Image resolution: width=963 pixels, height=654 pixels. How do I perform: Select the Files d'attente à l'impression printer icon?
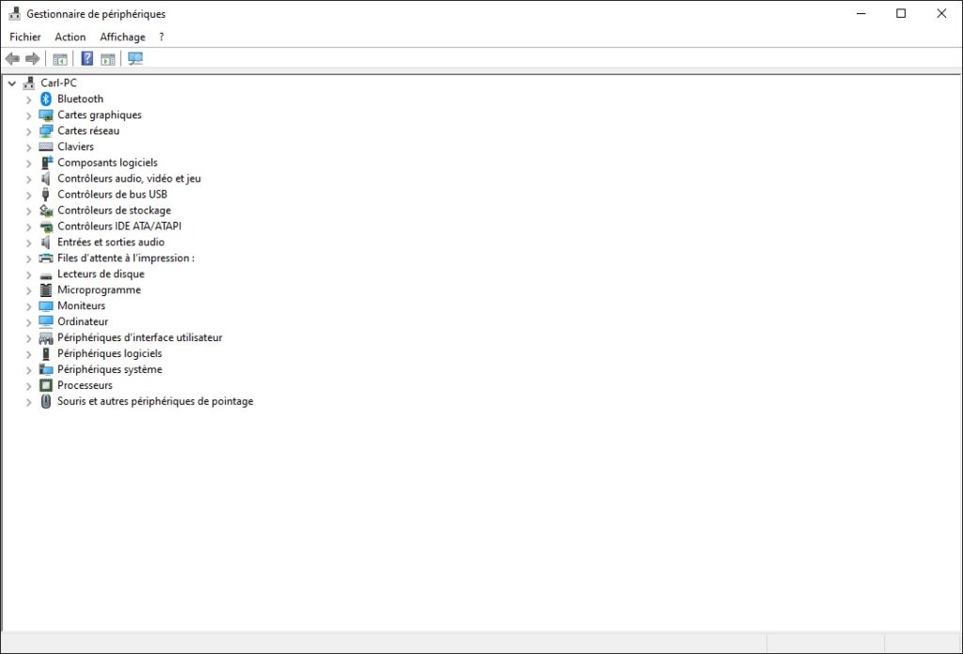tap(46, 258)
